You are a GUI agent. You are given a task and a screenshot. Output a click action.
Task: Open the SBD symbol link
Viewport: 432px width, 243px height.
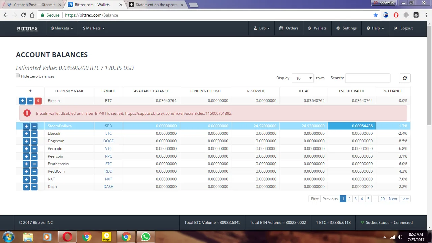(x=108, y=126)
